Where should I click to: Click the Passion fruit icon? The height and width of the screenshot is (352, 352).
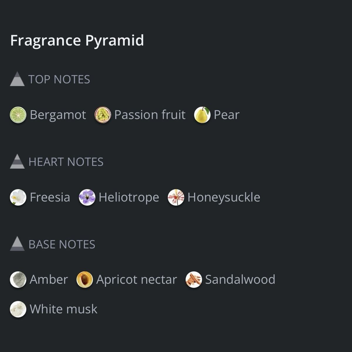[x=103, y=115]
